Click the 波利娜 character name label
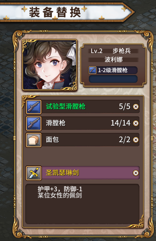 [x=113, y=60]
